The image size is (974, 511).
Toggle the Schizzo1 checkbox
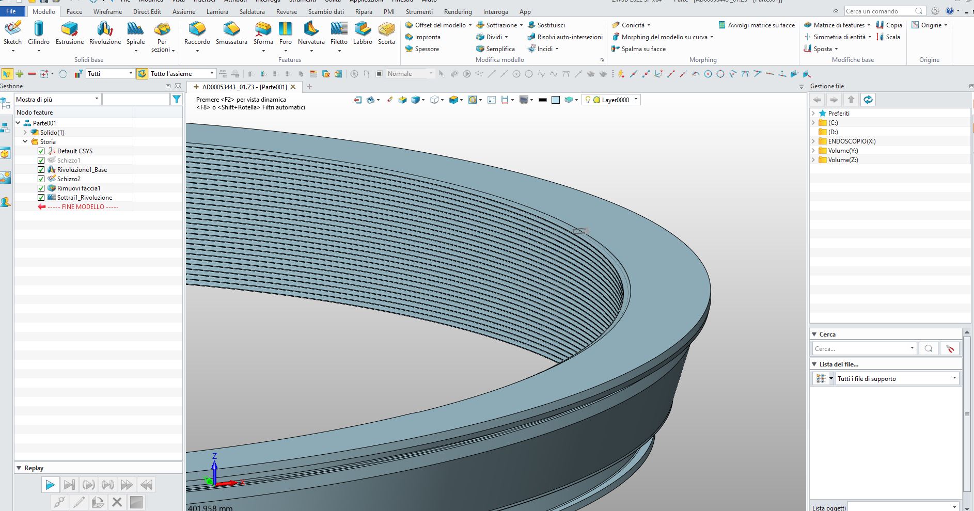click(x=41, y=161)
